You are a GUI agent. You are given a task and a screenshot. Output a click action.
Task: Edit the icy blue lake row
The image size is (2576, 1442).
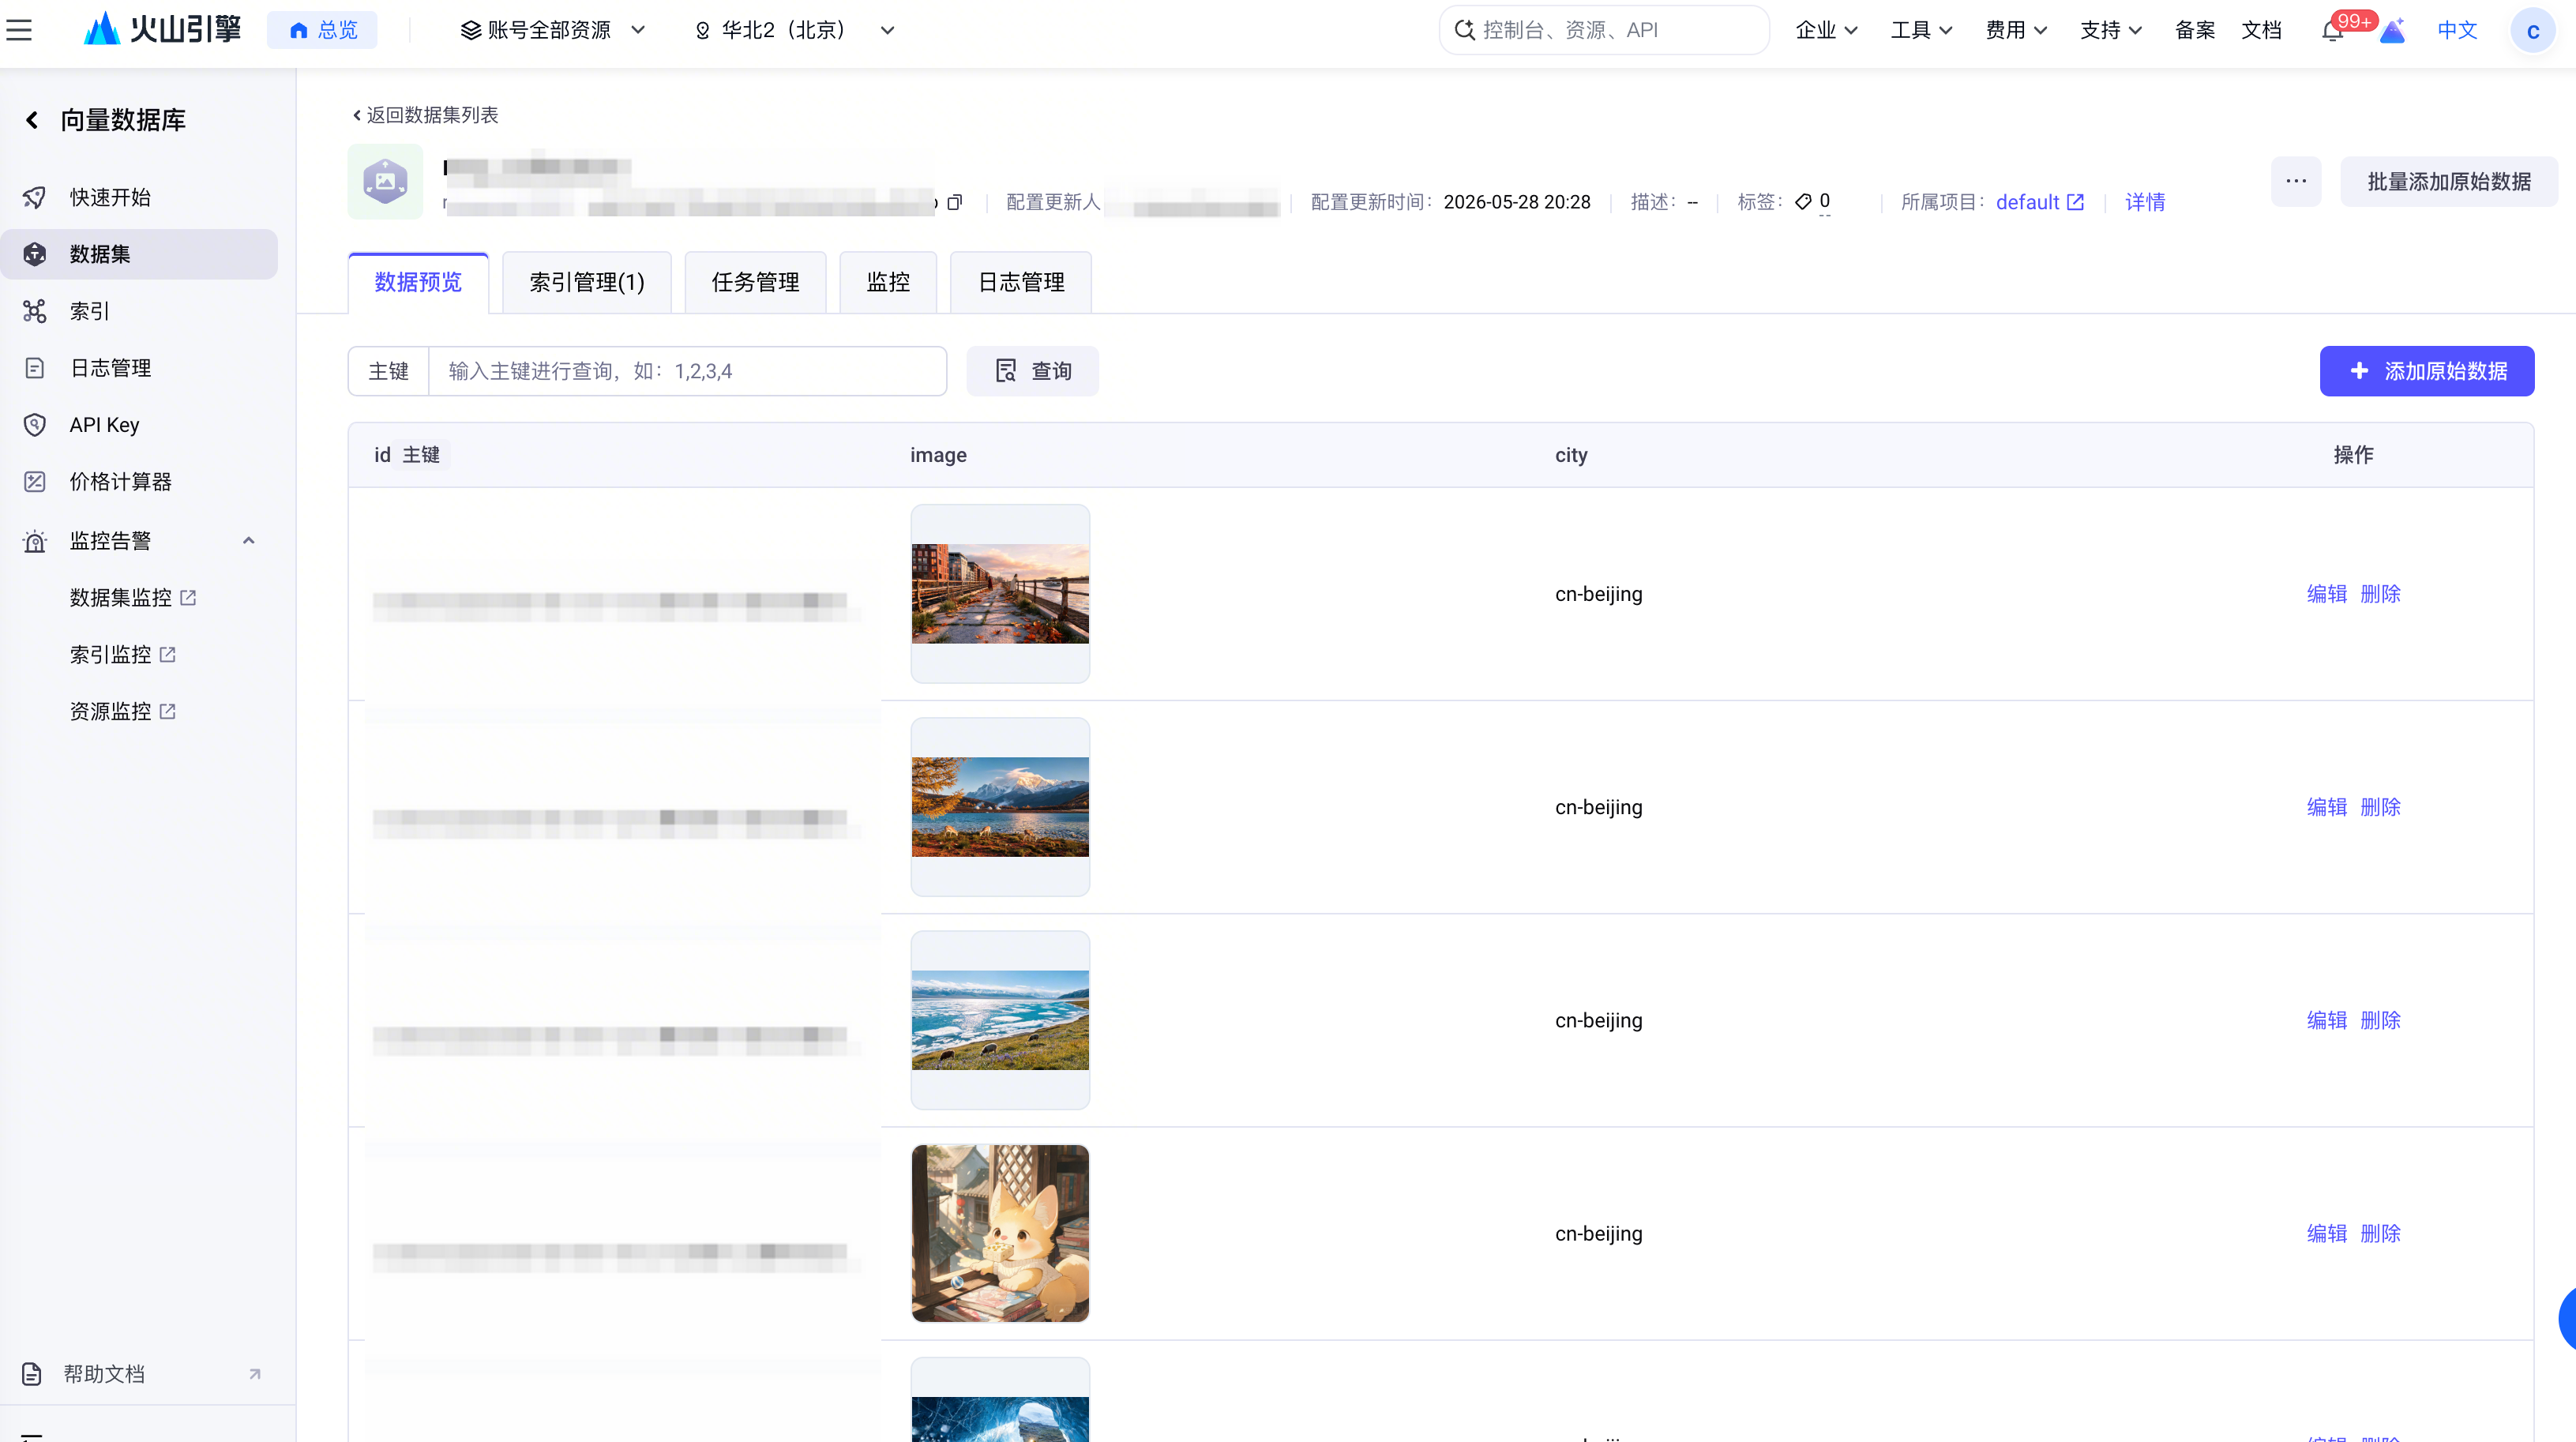2326,1020
